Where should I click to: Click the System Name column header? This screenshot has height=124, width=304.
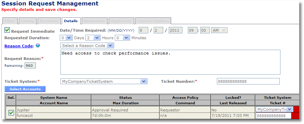(54, 97)
